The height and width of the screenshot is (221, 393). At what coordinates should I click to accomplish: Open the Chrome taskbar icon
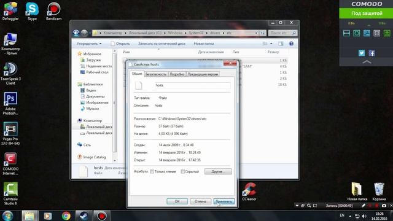pos(66,215)
